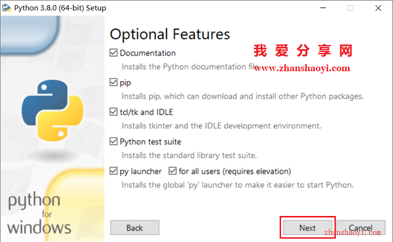Click the Back button
The image size is (393, 242).
[x=135, y=228]
